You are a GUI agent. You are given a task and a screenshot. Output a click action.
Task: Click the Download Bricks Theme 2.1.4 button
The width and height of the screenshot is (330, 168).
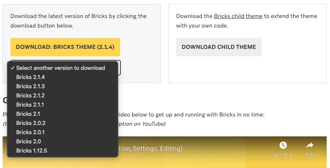[x=65, y=47]
